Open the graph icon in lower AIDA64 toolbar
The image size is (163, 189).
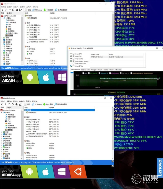point(20,104)
